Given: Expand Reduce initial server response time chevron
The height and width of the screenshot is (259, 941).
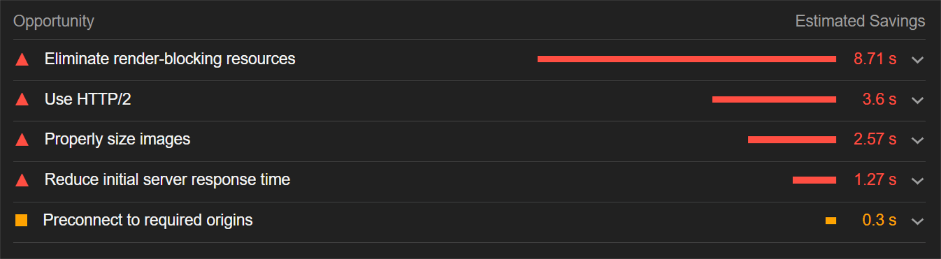Looking at the screenshot, I should [917, 181].
